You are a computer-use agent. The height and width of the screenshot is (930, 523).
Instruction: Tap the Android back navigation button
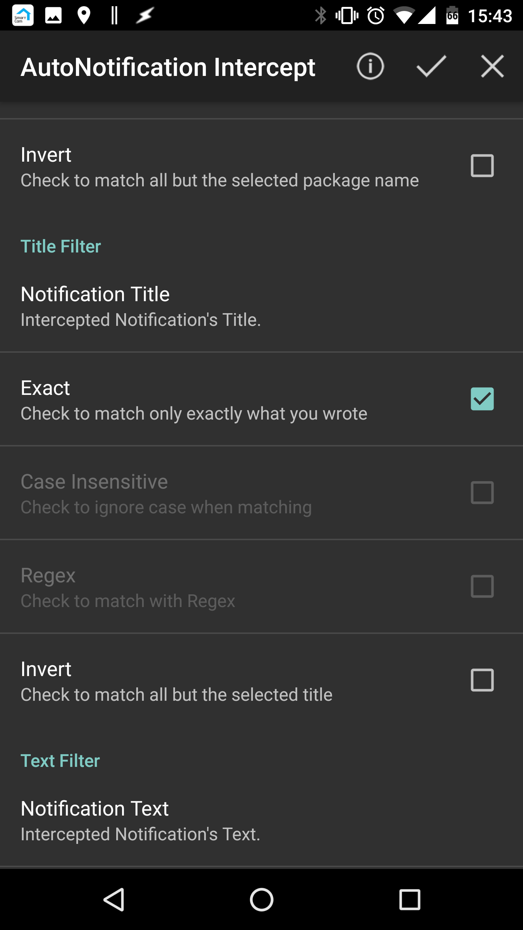114,899
